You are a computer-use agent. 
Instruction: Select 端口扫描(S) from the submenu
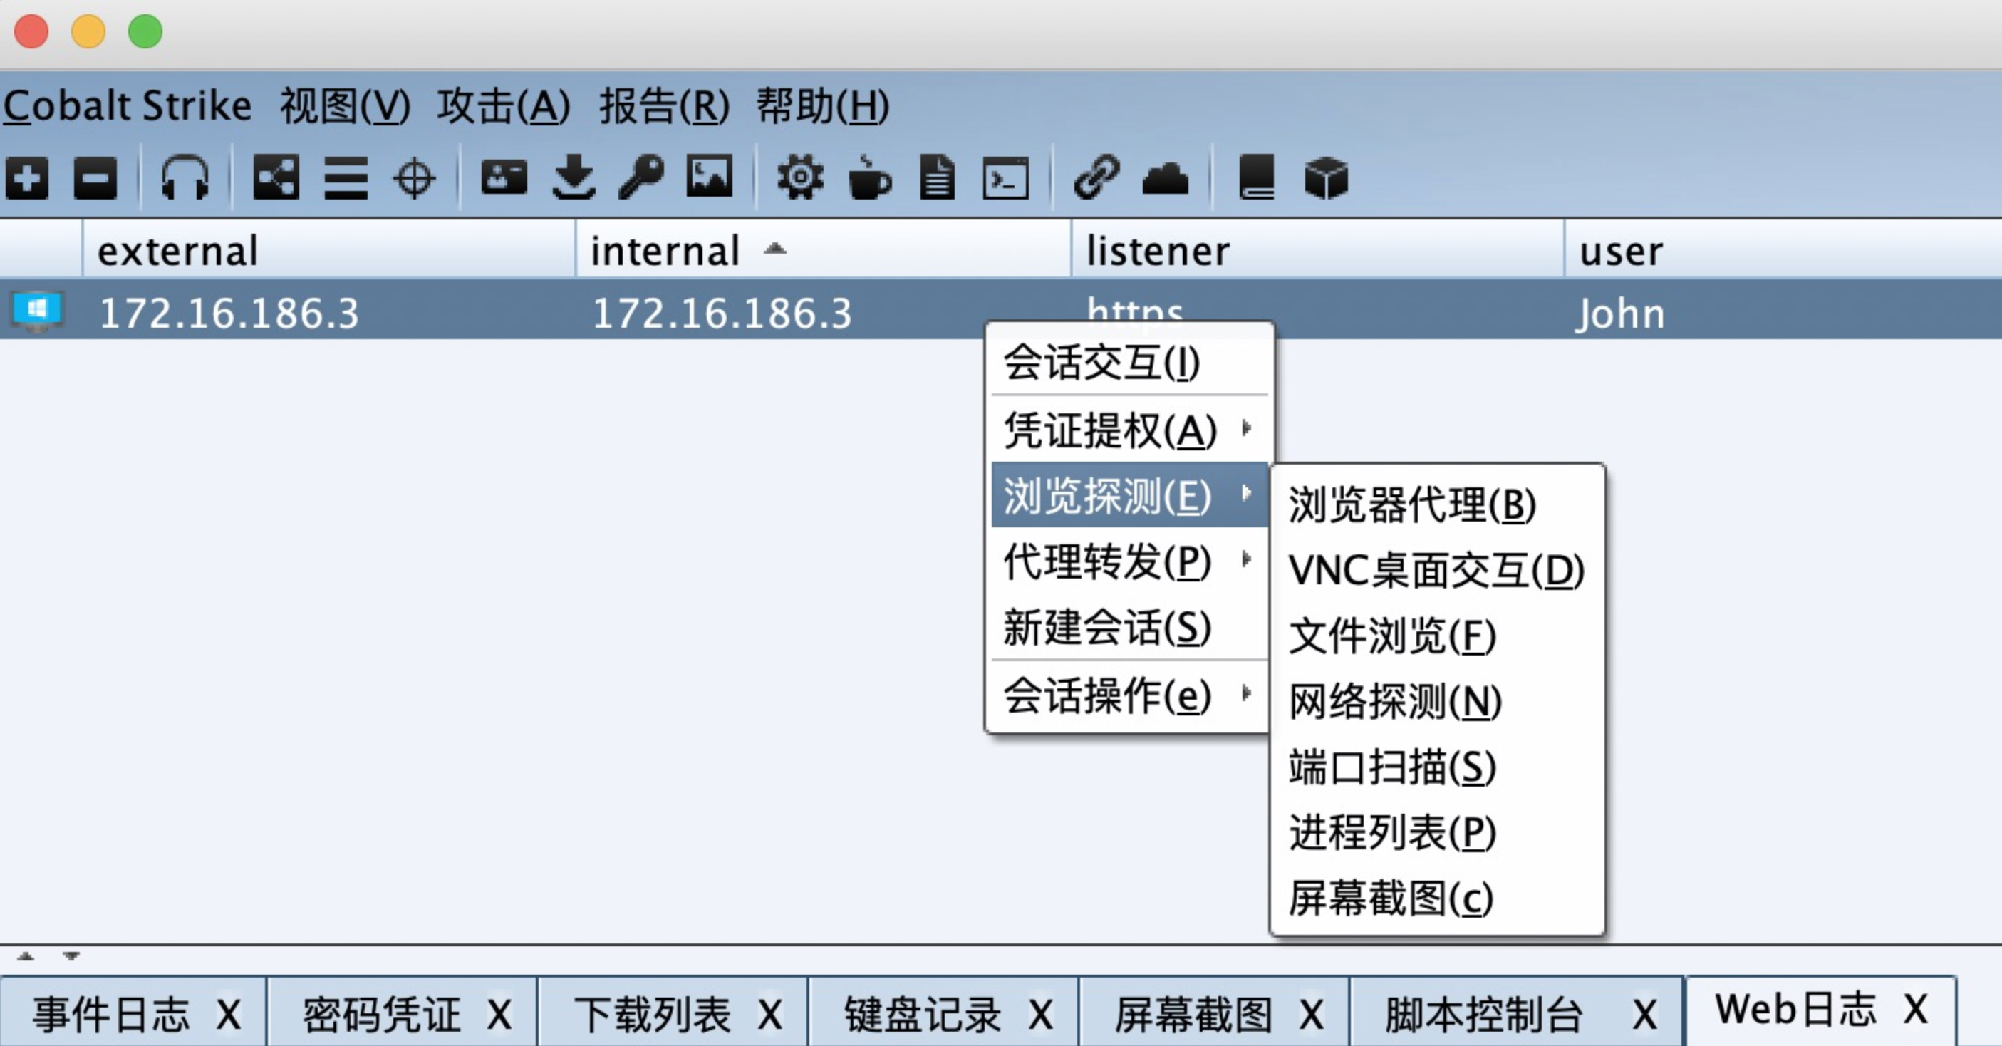click(x=1392, y=767)
